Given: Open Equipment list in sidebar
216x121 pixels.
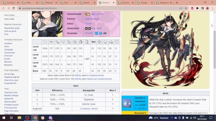Looking at the screenshot, I should (x=10, y=83).
